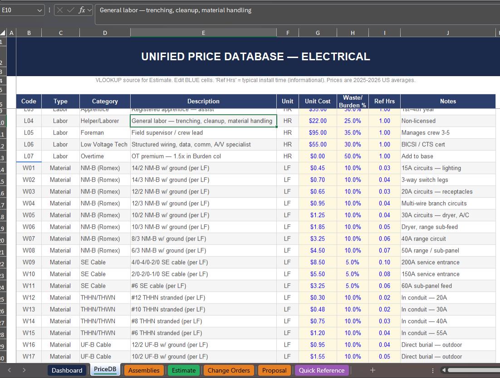Select column E header
The height and width of the screenshot is (378, 500).
tap(203, 33)
